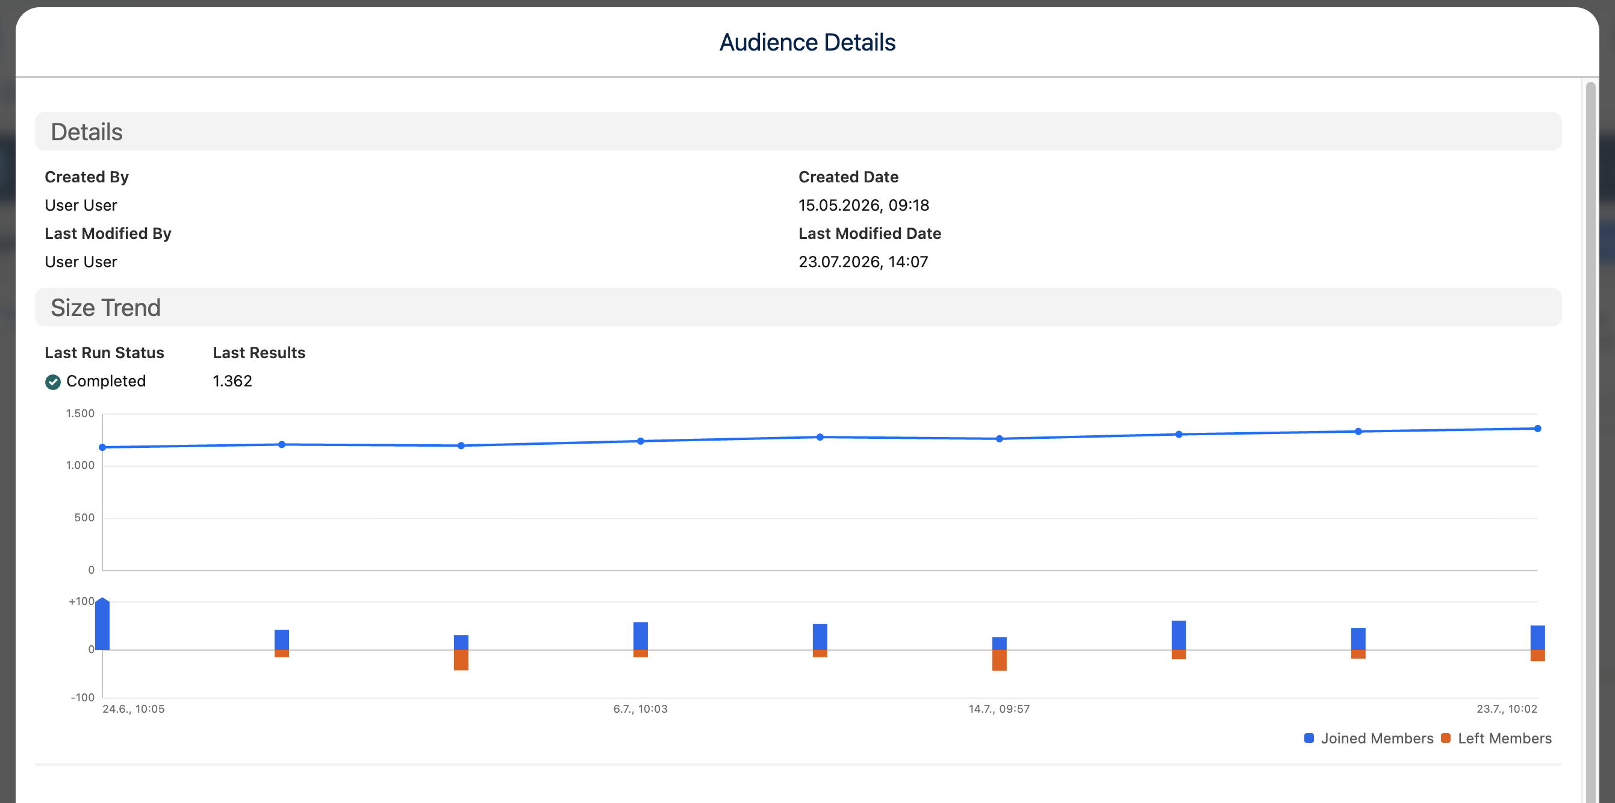
Task: Click the Left Members legend label
Action: pyautogui.click(x=1505, y=739)
